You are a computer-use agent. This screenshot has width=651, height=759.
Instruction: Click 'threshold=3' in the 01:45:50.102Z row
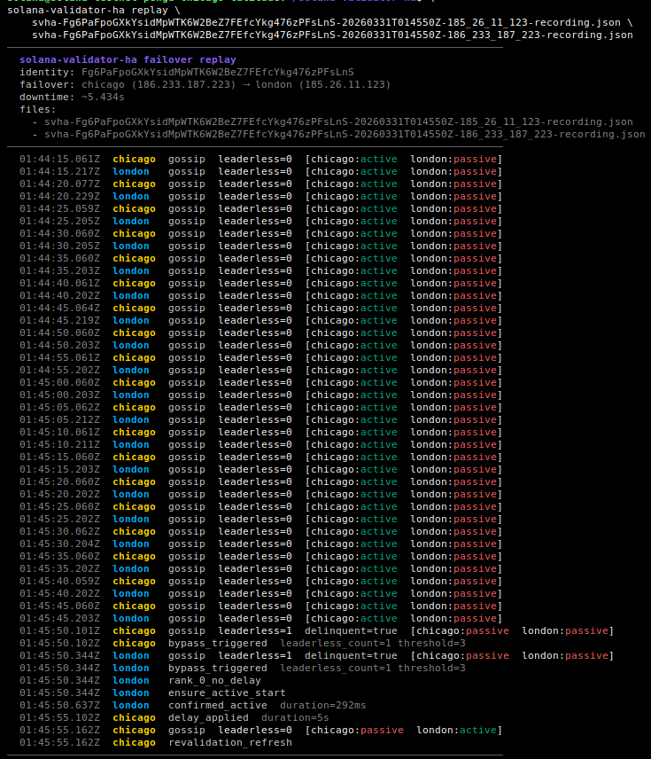click(x=431, y=644)
